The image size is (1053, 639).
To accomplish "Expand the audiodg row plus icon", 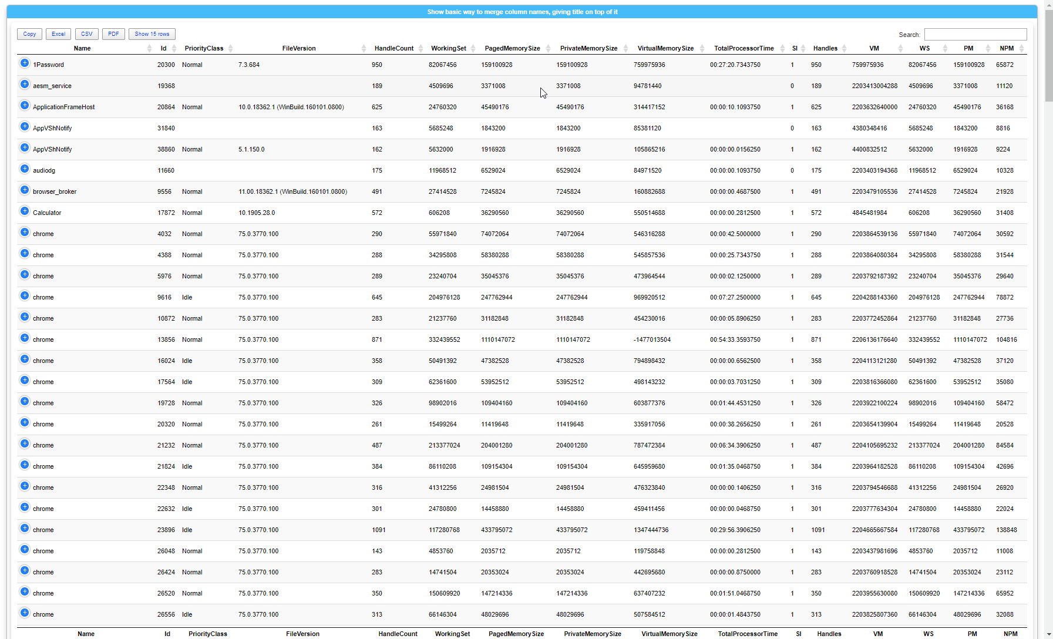I will 25,169.
